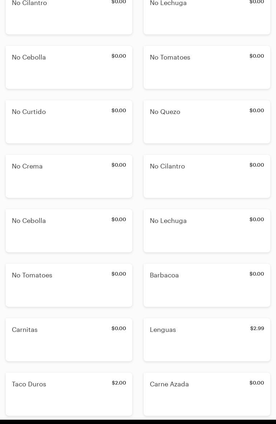
Task: Choose the No Quezo option
Action: click(207, 122)
